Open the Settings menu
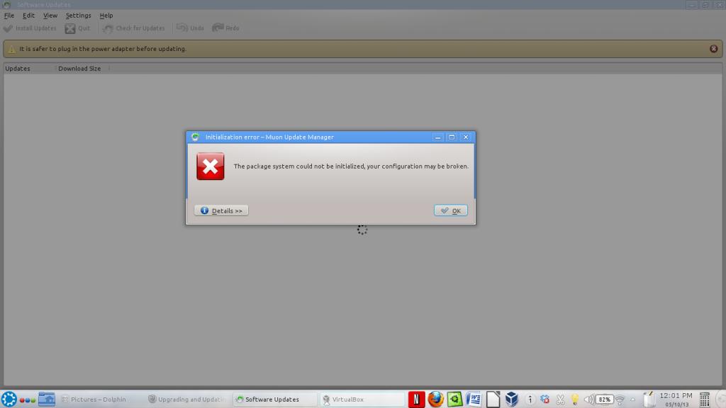The width and height of the screenshot is (726, 408). pyautogui.click(x=78, y=16)
